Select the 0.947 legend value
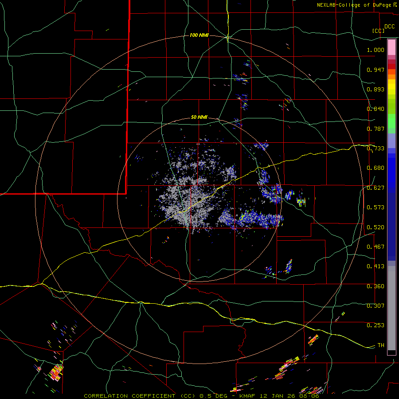Viewport: 399px width, 399px height. point(376,70)
